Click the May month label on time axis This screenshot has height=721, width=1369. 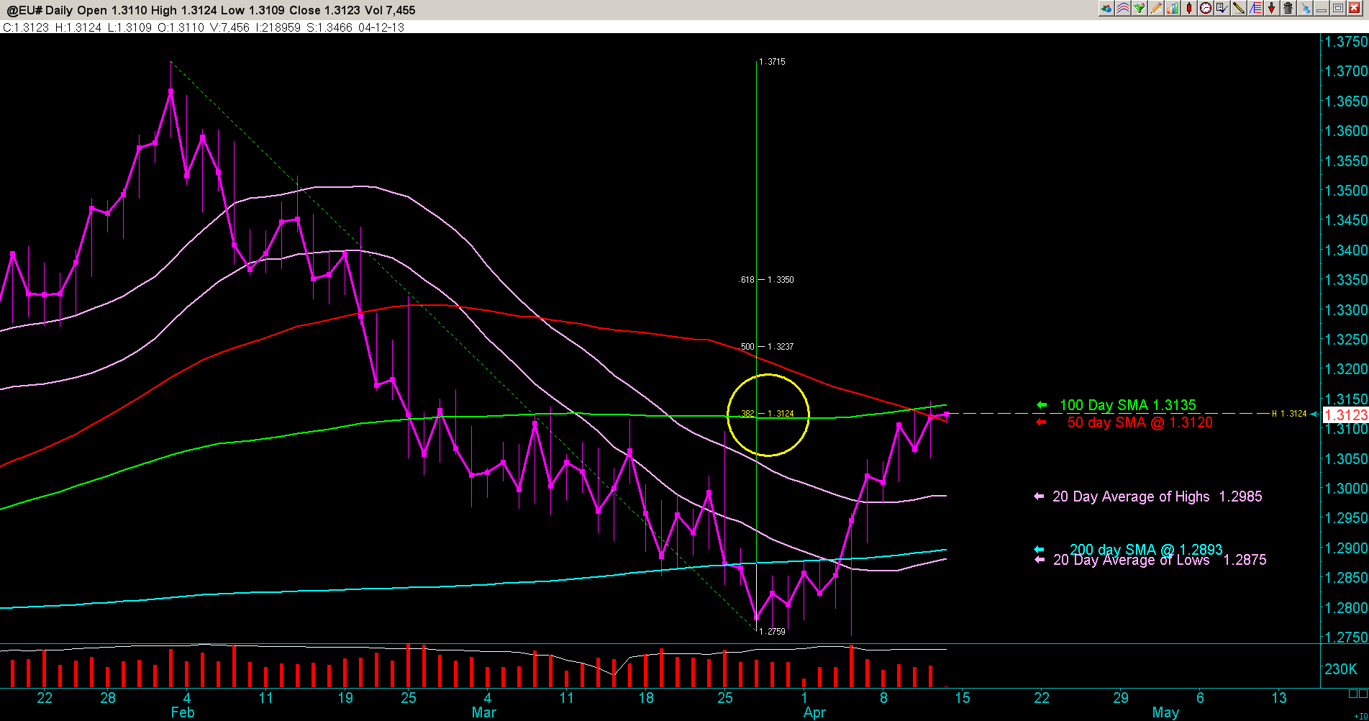coord(1165,712)
